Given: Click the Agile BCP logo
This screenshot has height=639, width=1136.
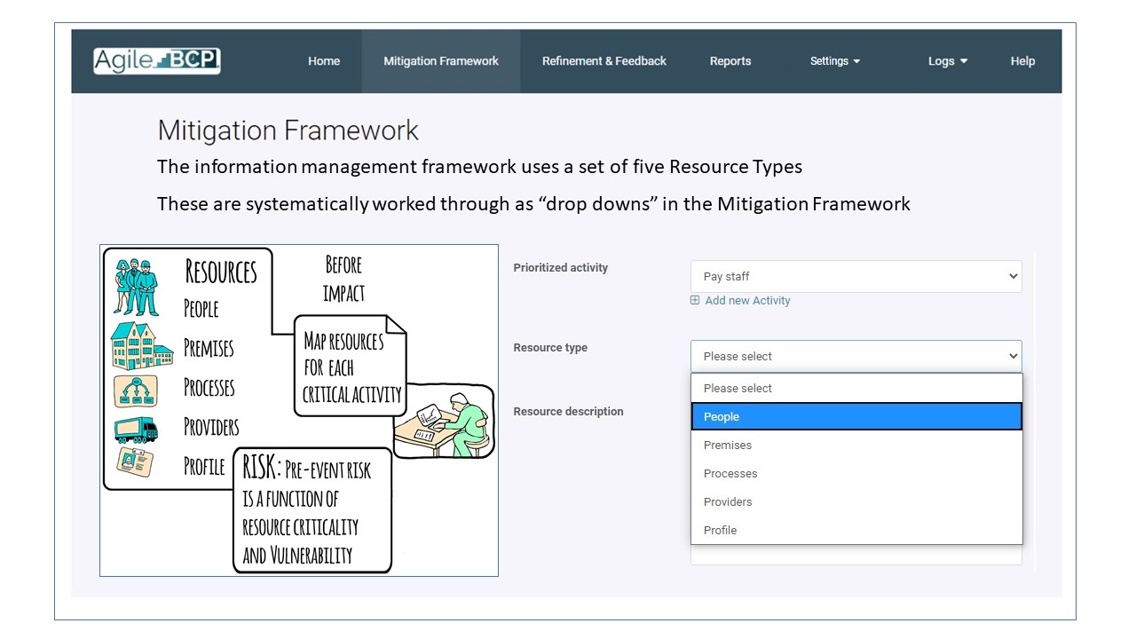Looking at the screenshot, I should pos(156,61).
